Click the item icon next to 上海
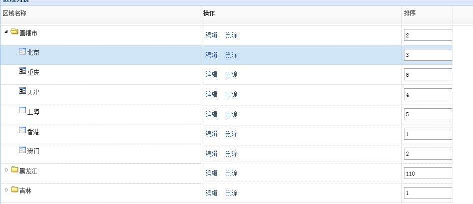The width and height of the screenshot is (473, 204). click(23, 110)
